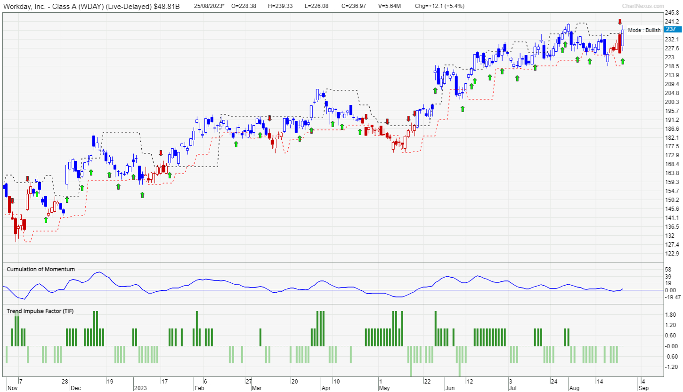The width and height of the screenshot is (683, 392).
Task: Click the Aug month label on time axis
Action: pos(574,388)
